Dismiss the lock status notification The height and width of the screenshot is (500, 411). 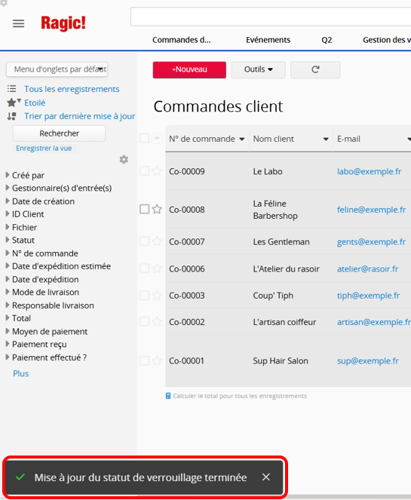[266, 477]
